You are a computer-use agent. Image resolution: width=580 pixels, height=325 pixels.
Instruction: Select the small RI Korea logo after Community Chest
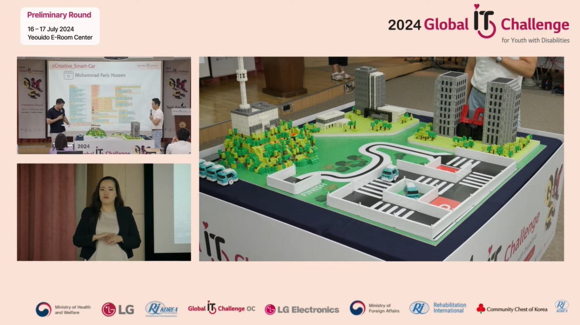tap(562, 306)
